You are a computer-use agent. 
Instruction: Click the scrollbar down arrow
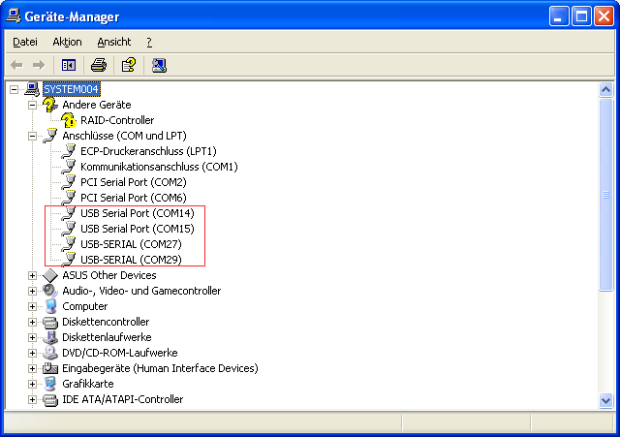[606, 400]
